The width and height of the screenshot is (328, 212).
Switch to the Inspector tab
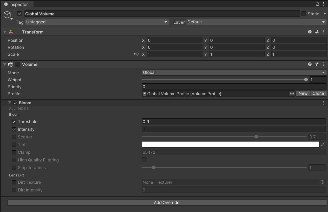[x=17, y=5]
